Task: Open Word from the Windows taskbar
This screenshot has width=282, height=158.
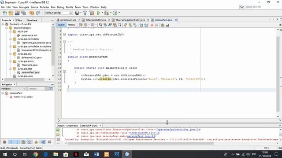Action: (x=96, y=154)
